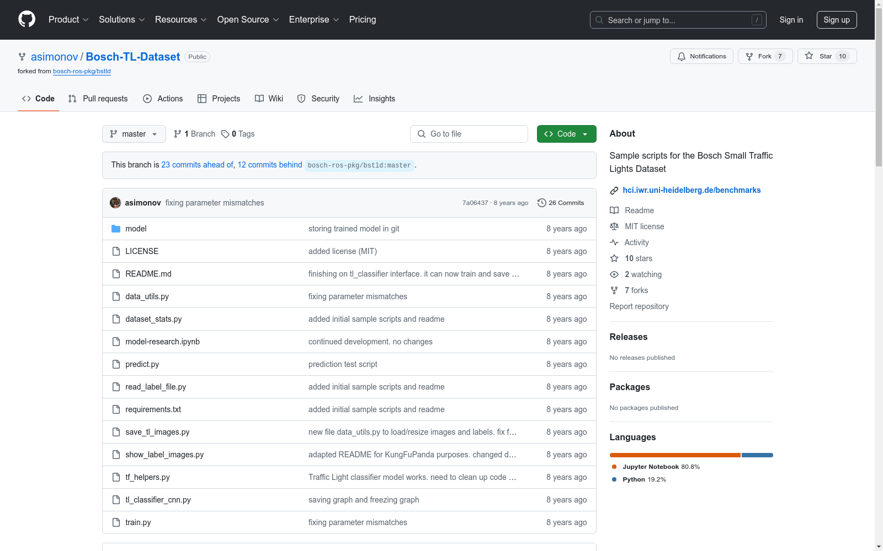Click the branch icon beside 1 Branch
Screen dimensions: 883x551
point(178,134)
